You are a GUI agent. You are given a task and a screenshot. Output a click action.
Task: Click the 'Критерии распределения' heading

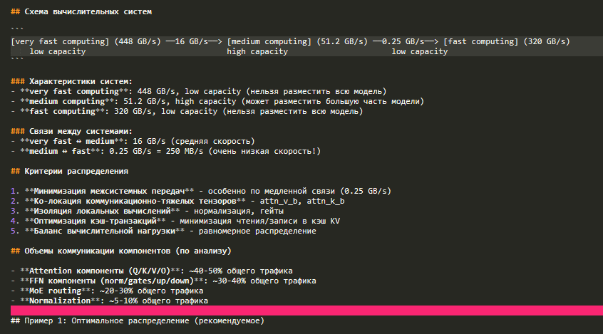click(x=73, y=171)
